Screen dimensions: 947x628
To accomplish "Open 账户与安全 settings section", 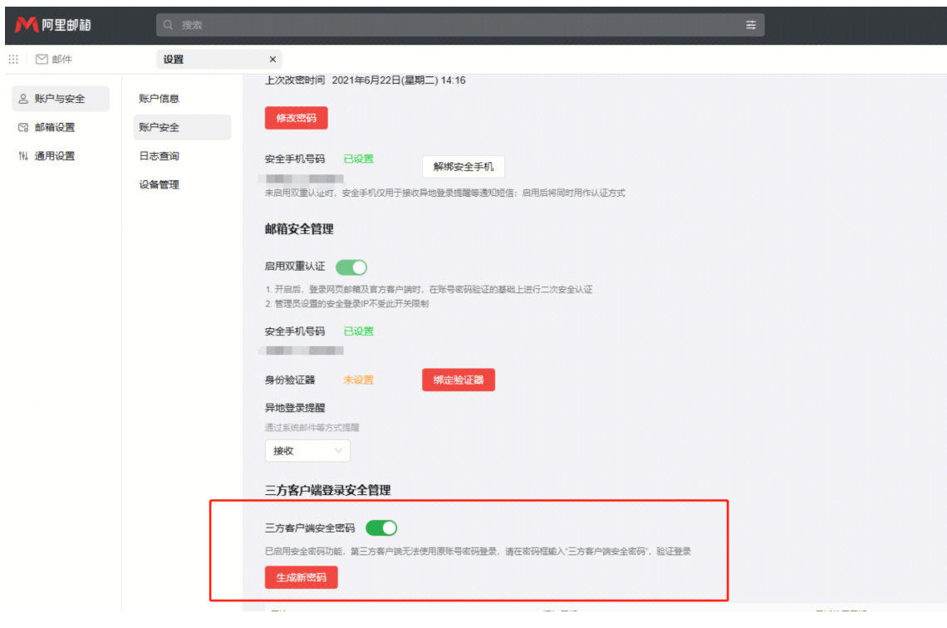I will (61, 98).
